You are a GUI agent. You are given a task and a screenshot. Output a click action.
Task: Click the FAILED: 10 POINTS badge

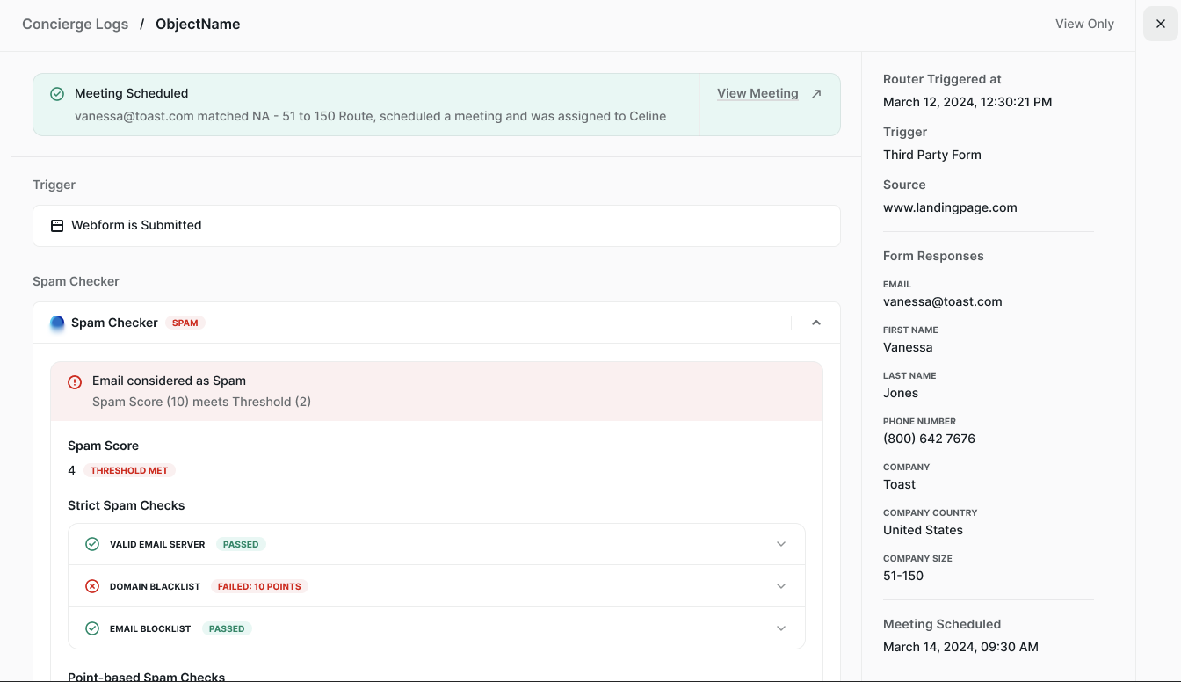point(259,586)
